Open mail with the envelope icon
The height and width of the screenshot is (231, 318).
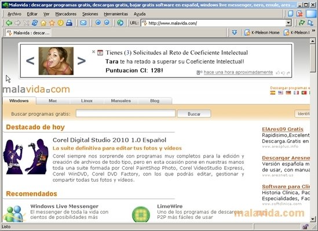(83, 23)
